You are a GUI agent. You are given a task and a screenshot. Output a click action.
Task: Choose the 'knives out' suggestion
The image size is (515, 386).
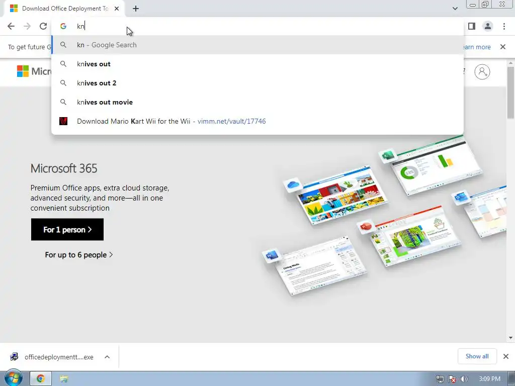point(257,64)
